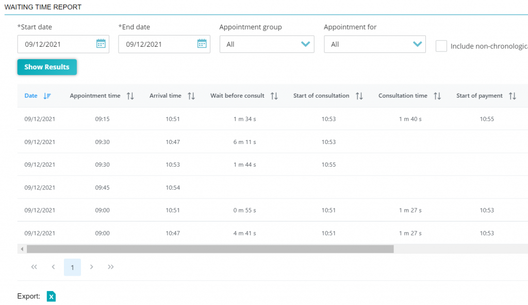
Task: Open the Appointment group dropdown
Action: (x=267, y=44)
